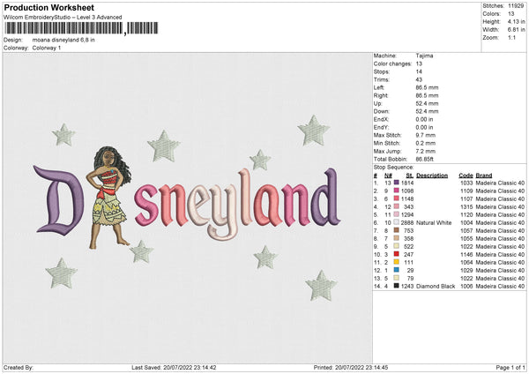This screenshot has height=374, width=529.
Task: Click the cream swatch with 79 stitches
Action: point(397,278)
